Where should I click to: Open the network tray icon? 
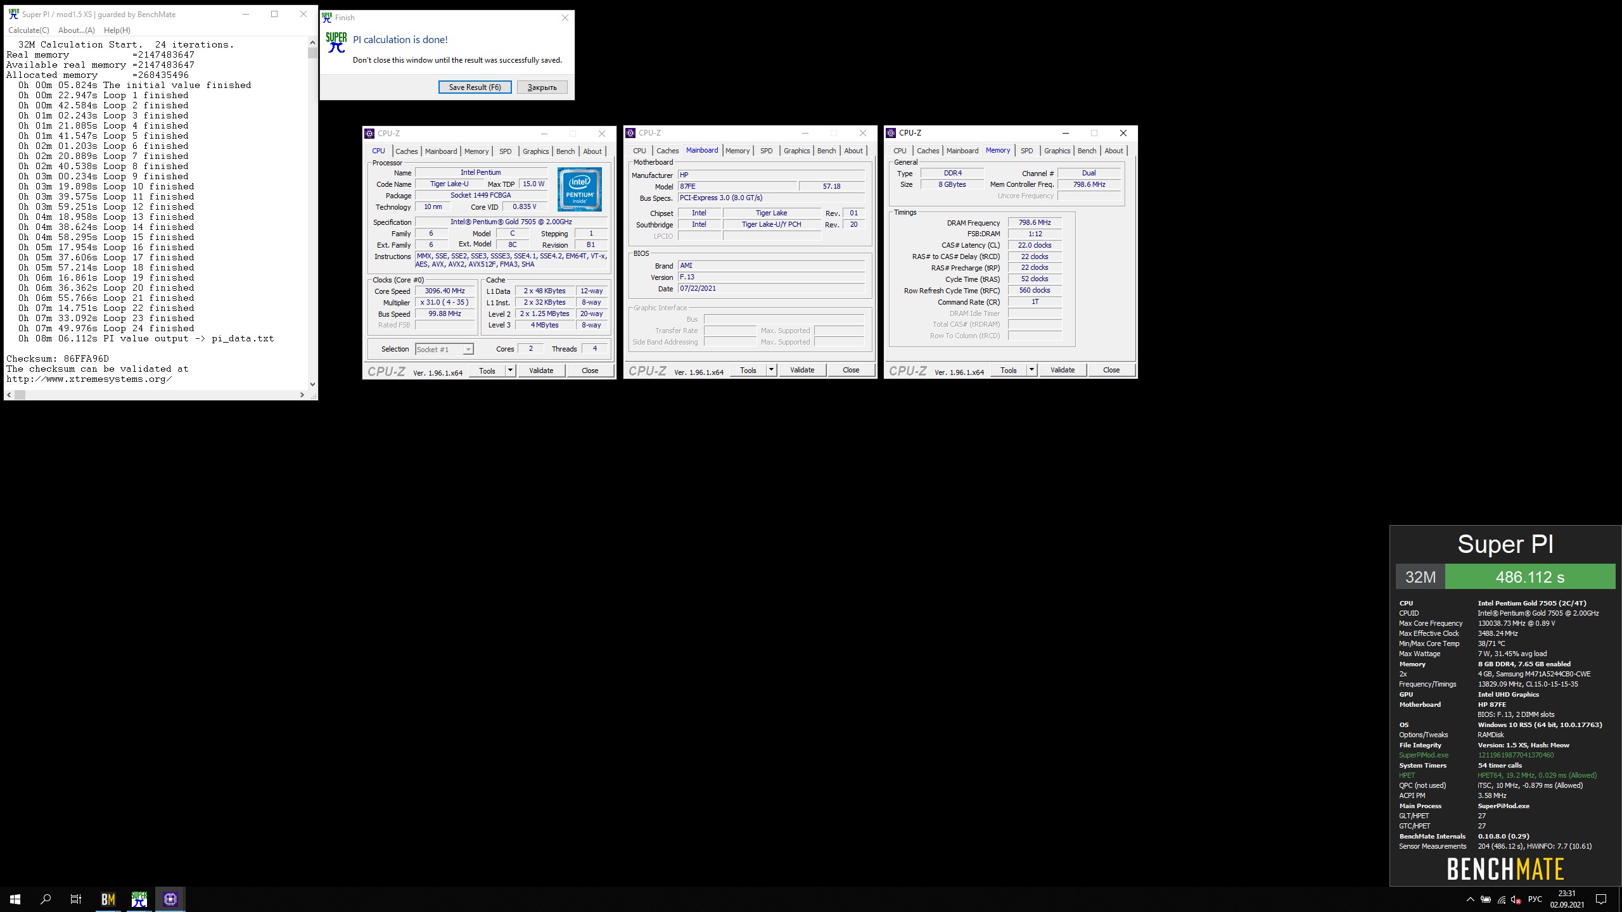coord(1502,899)
